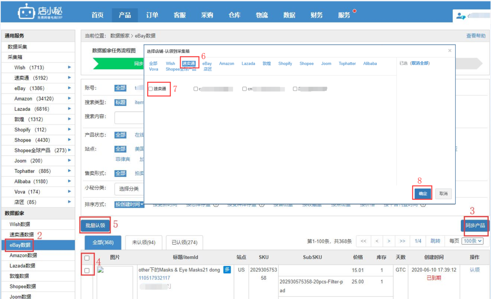Jump to last page with >> button

click(402, 241)
